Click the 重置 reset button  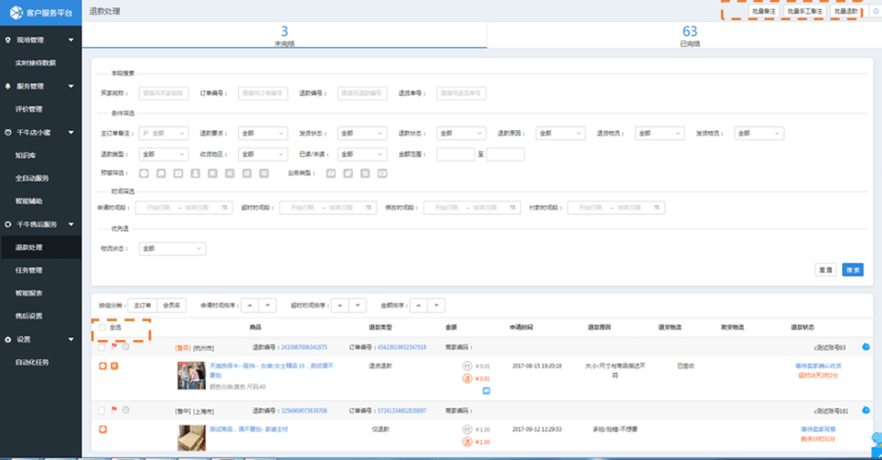click(826, 270)
